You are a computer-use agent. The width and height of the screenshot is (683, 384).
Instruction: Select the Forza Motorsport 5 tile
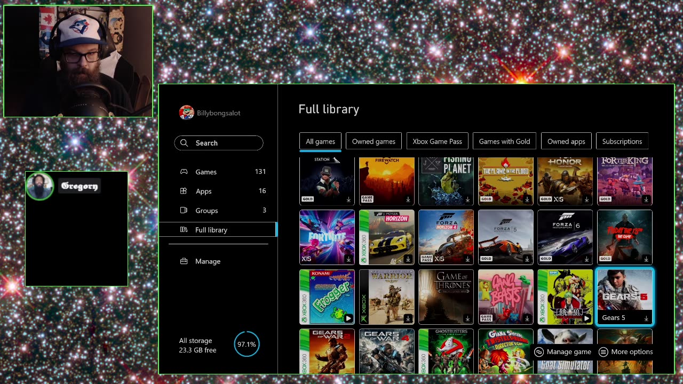(506, 237)
